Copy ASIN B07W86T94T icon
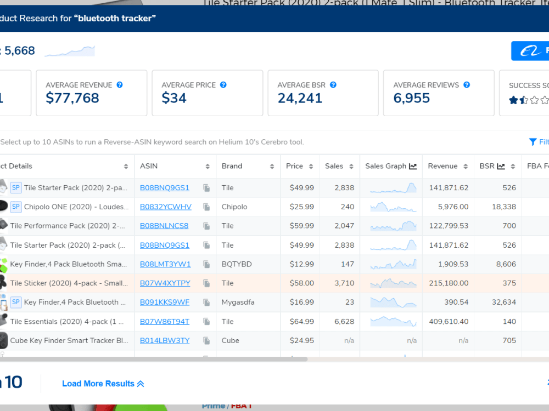This screenshot has height=411, width=549. tap(206, 322)
